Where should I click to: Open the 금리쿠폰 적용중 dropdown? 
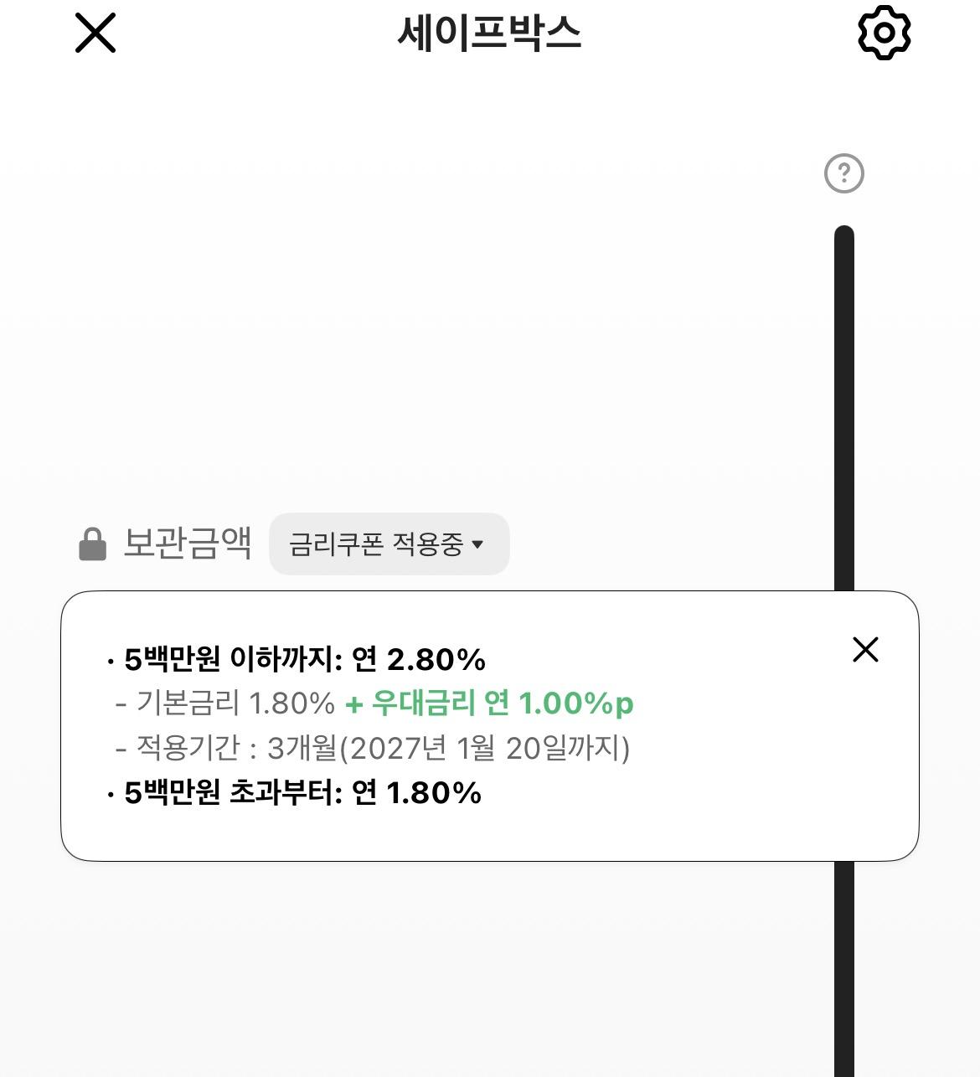[x=389, y=544]
